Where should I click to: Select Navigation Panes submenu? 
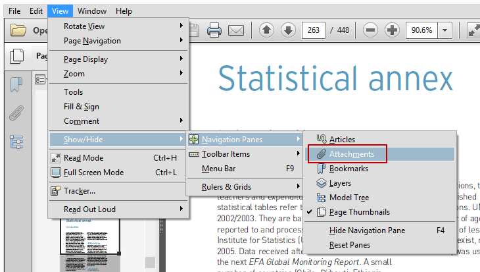[245, 140]
